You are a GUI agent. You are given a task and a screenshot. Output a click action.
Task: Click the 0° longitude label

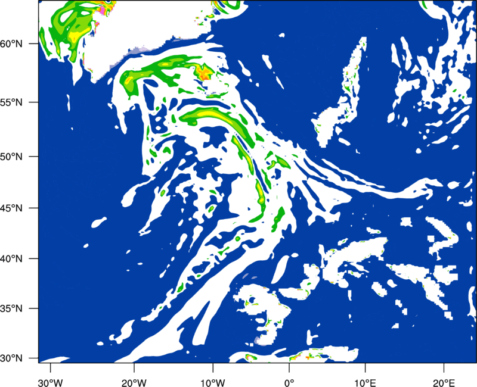point(289,382)
